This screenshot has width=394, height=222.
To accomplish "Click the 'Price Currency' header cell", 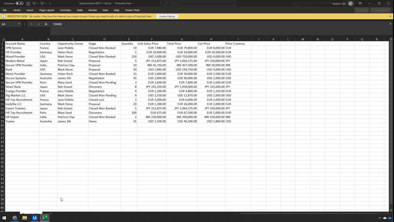I will click(x=238, y=43).
